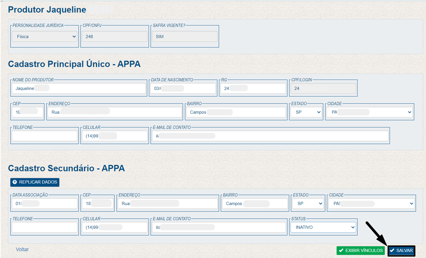Open the Personalidade Jurídica dropdown
Screen dimensions: 426x258
tap(45, 37)
